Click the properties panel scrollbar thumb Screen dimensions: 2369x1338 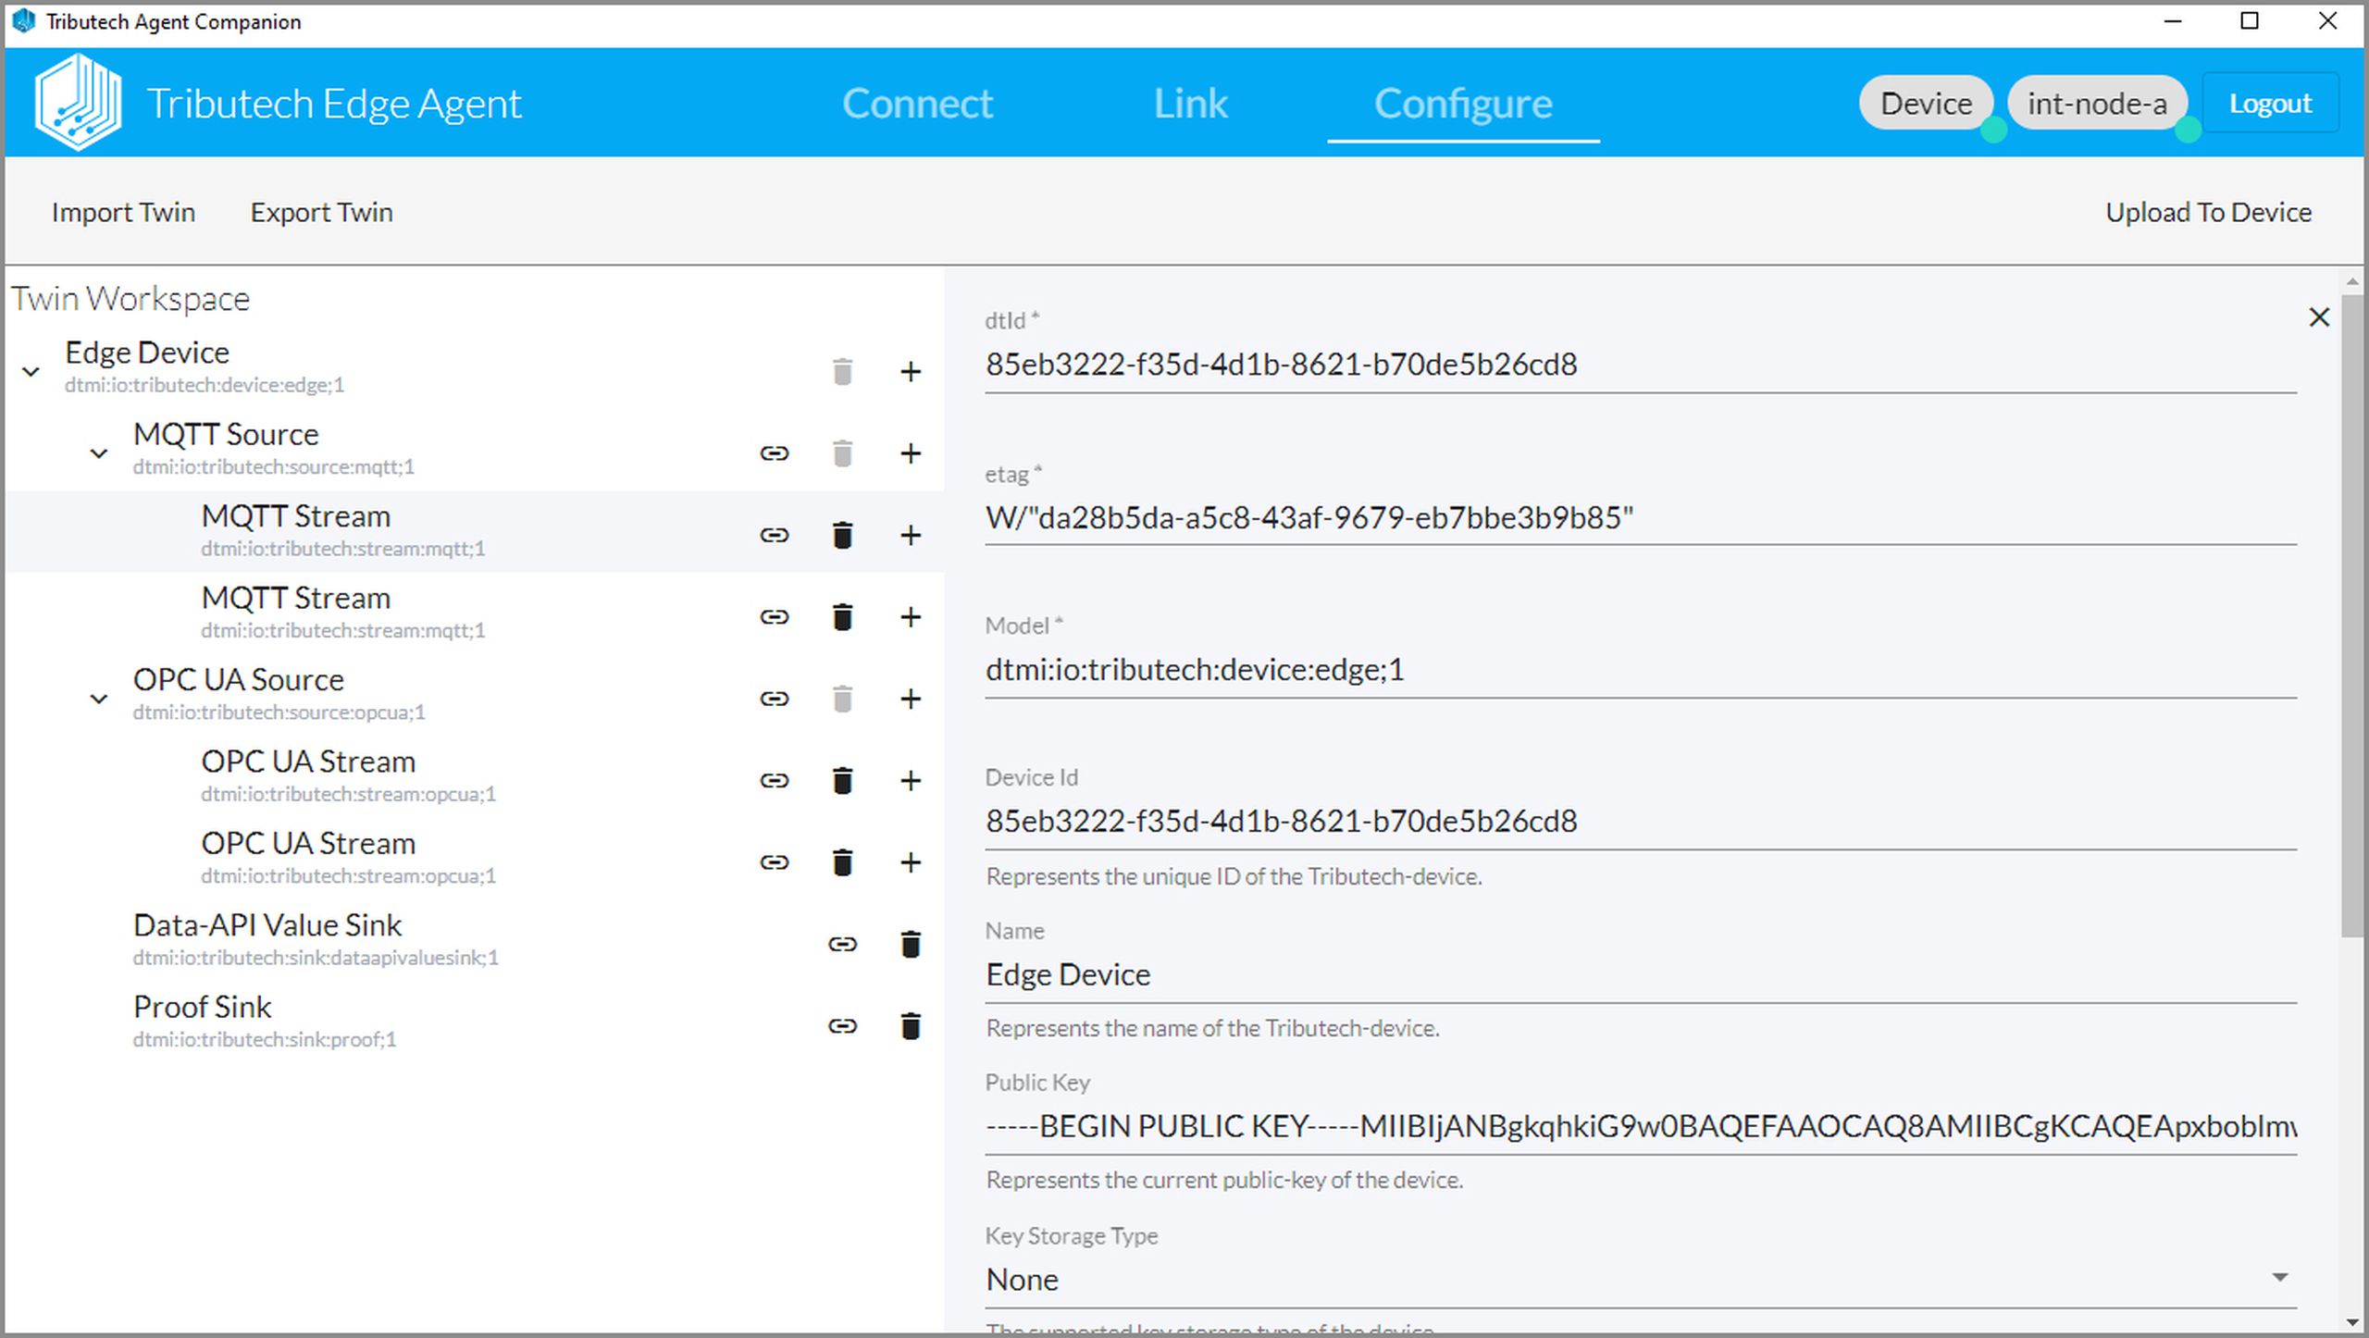(x=2351, y=615)
